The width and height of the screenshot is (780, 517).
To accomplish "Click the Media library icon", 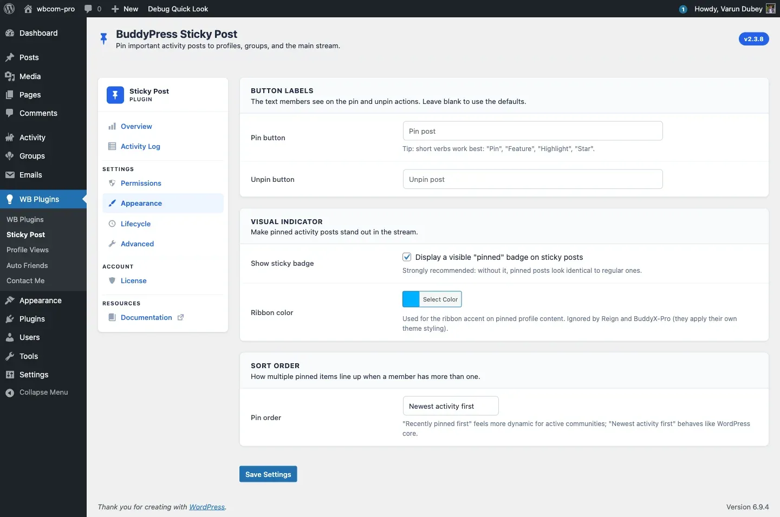I will (10, 76).
